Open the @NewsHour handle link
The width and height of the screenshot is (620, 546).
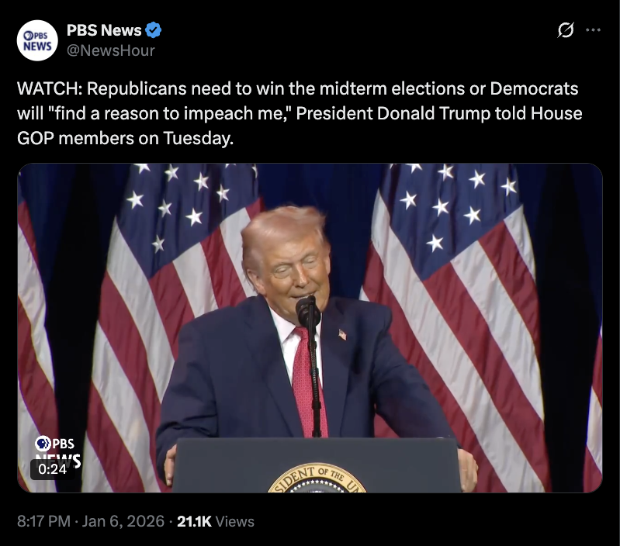pos(111,50)
